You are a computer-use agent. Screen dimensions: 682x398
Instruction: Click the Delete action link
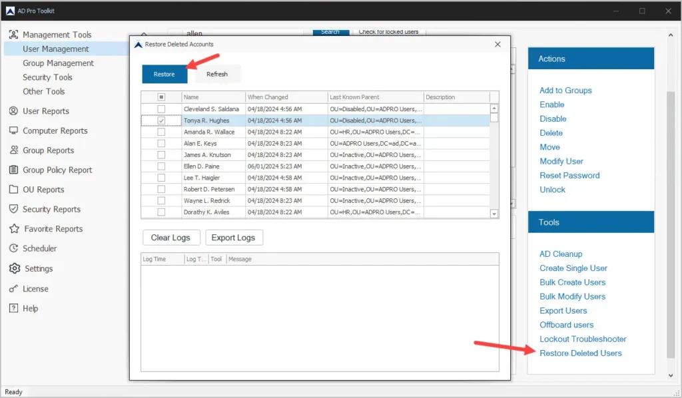pyautogui.click(x=551, y=133)
